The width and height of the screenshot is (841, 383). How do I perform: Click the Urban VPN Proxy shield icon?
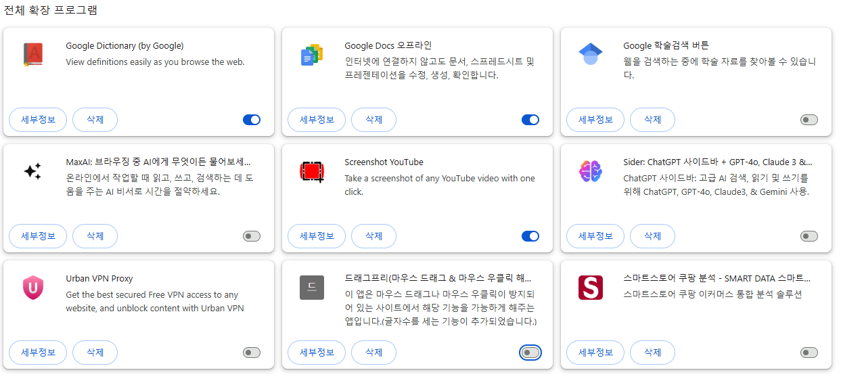pos(32,288)
